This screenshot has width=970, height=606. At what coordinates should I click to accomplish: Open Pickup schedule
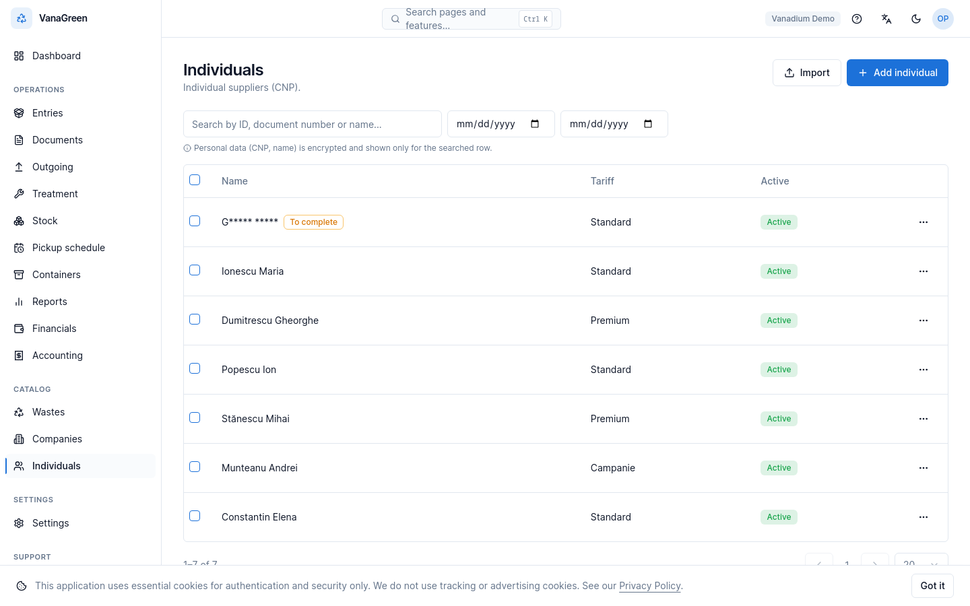click(x=80, y=248)
